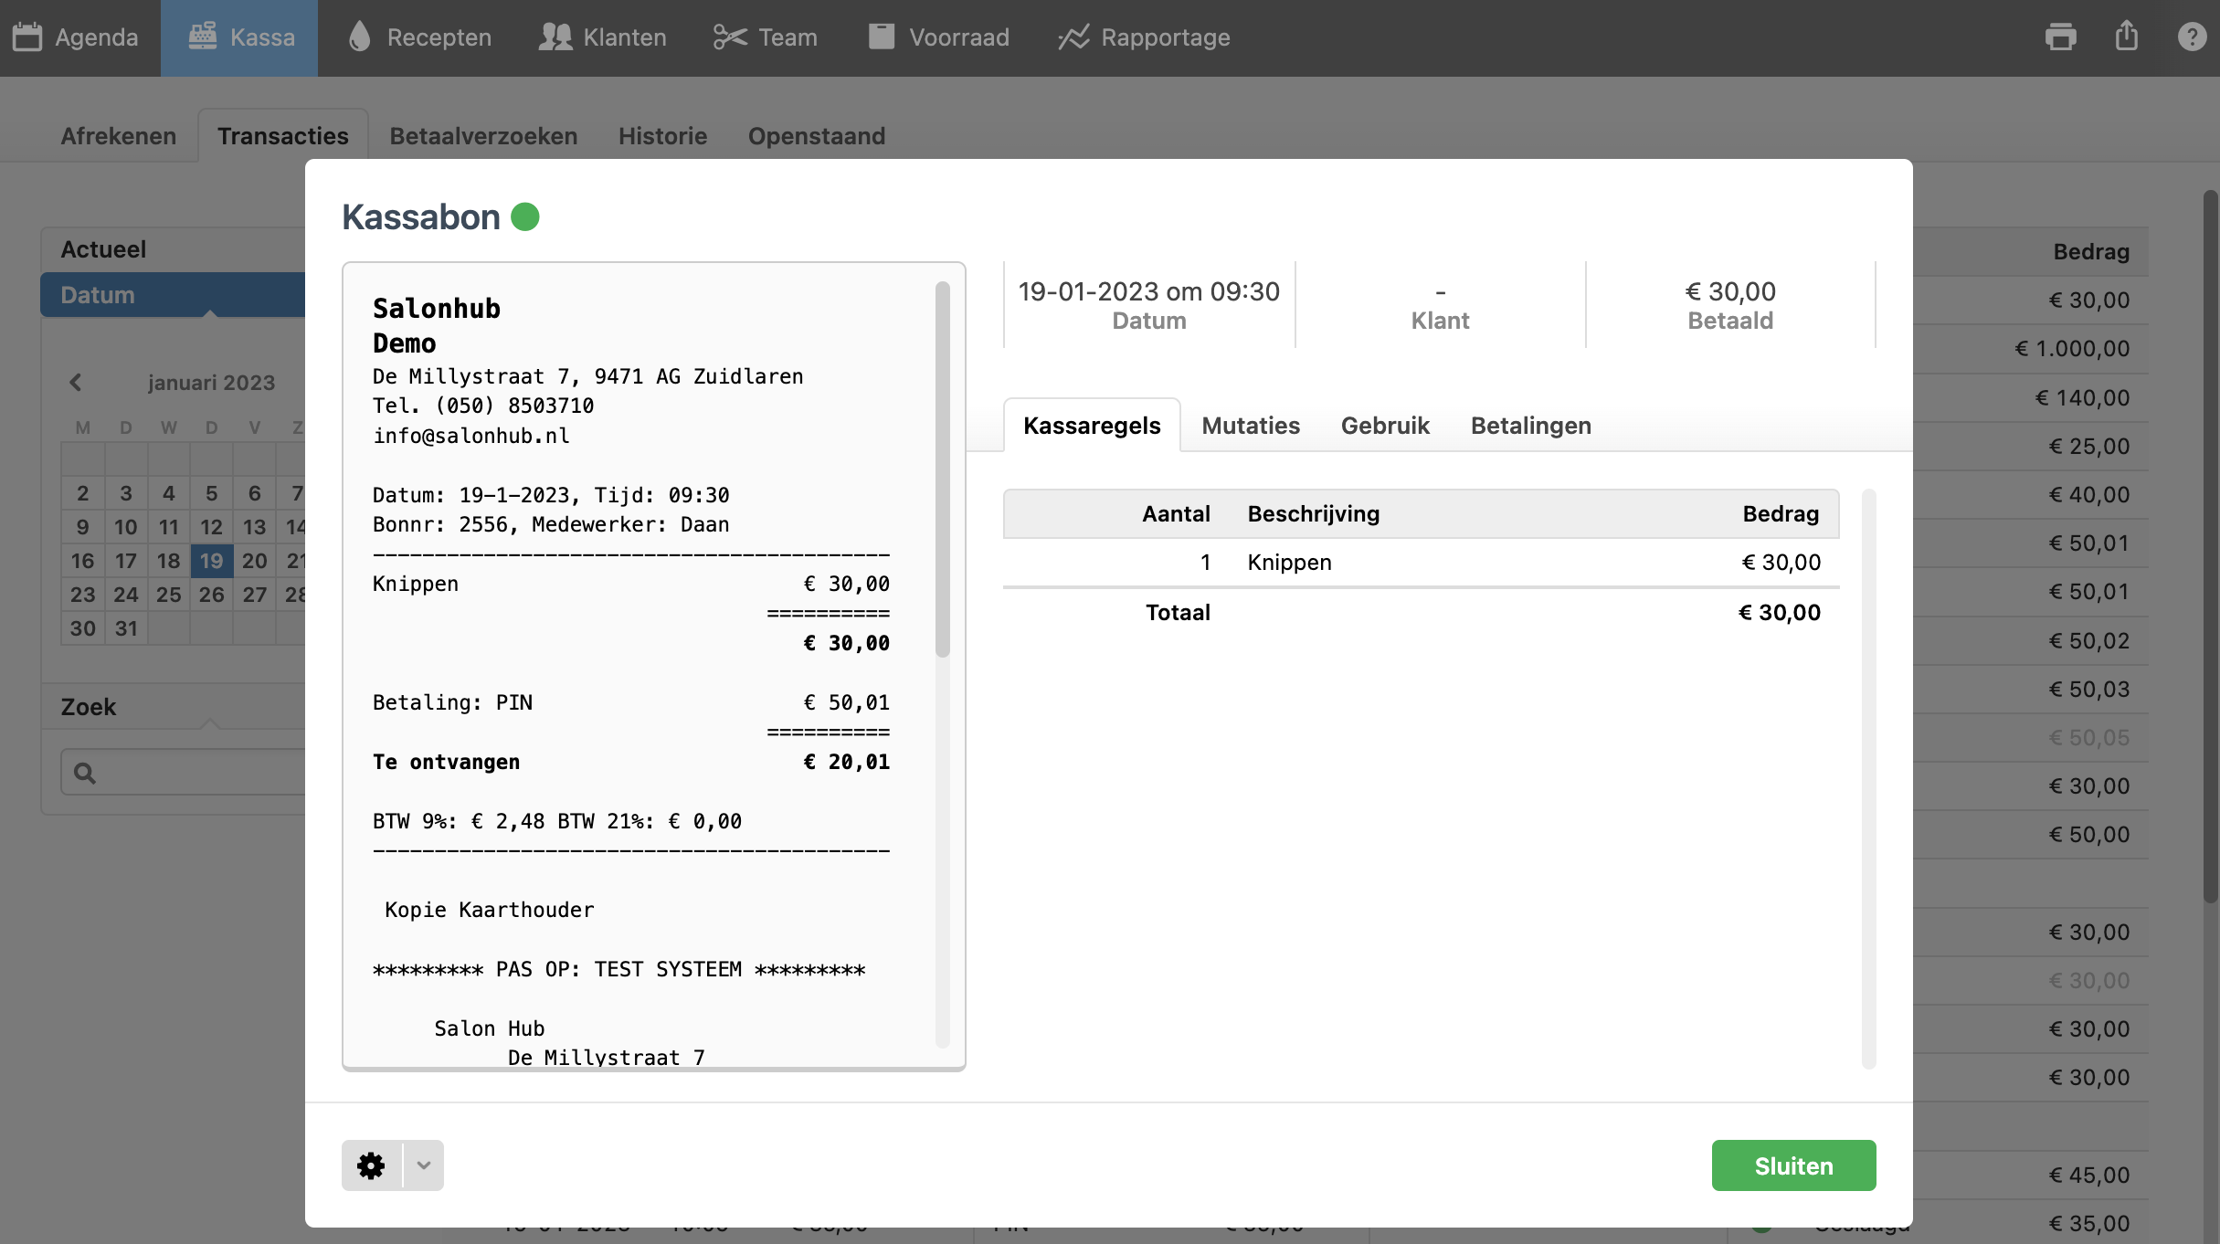The width and height of the screenshot is (2220, 1244).
Task: Click the share/export icon in top bar
Action: (2127, 37)
